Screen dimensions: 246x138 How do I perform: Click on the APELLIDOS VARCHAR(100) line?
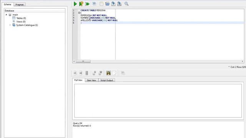[99, 20]
